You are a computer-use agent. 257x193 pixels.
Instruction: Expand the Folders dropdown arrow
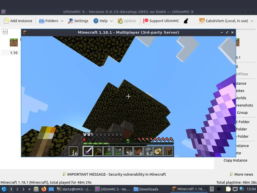pos(62,21)
